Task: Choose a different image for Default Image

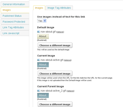Action: click(55, 45)
